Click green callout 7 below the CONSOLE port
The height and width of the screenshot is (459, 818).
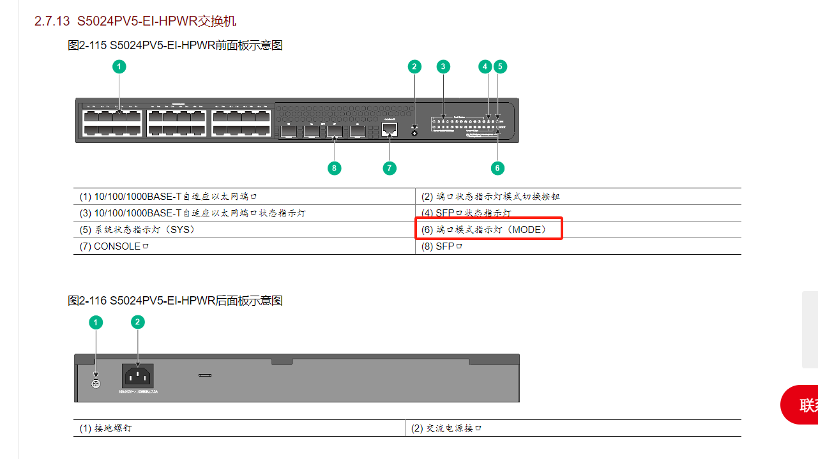390,168
